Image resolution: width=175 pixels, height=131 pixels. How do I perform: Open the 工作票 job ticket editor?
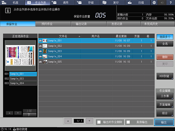point(165,96)
